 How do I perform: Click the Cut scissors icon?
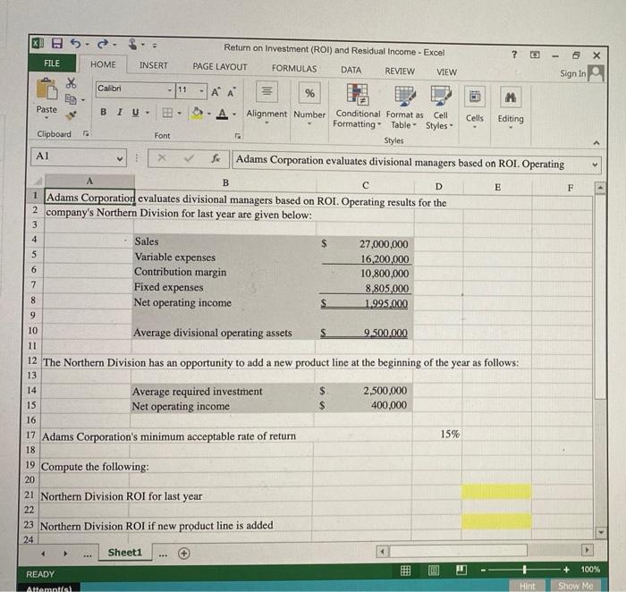tap(71, 83)
